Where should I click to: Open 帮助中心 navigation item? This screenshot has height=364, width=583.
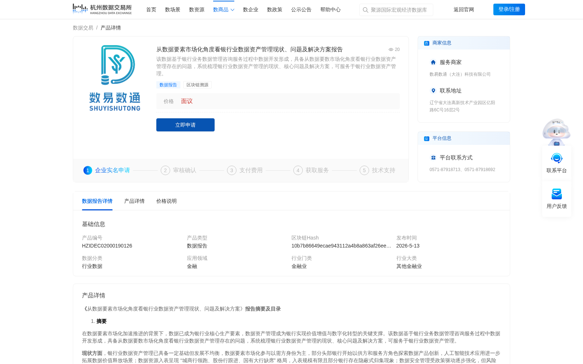pos(330,9)
